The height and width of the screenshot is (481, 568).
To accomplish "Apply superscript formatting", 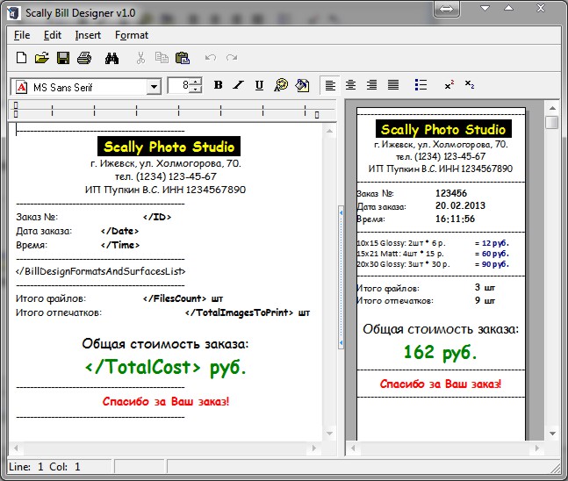I will click(x=449, y=85).
